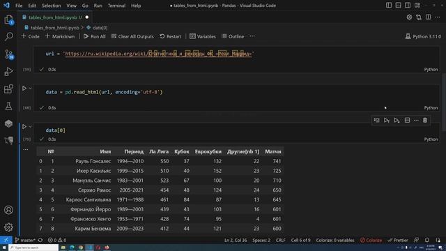
Task: Split the cell using cell toolbar icon
Action: click(x=407, y=120)
